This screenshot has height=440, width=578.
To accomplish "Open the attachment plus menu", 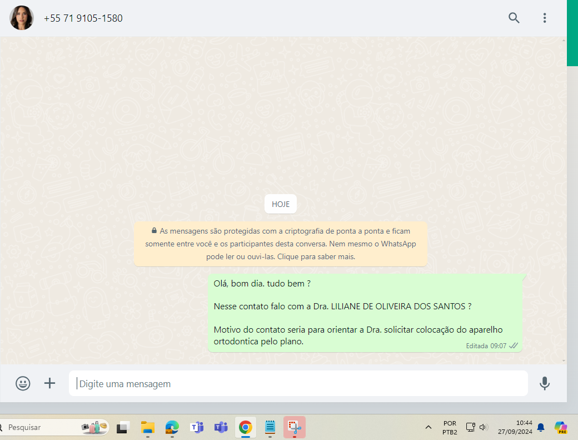I will (x=50, y=383).
